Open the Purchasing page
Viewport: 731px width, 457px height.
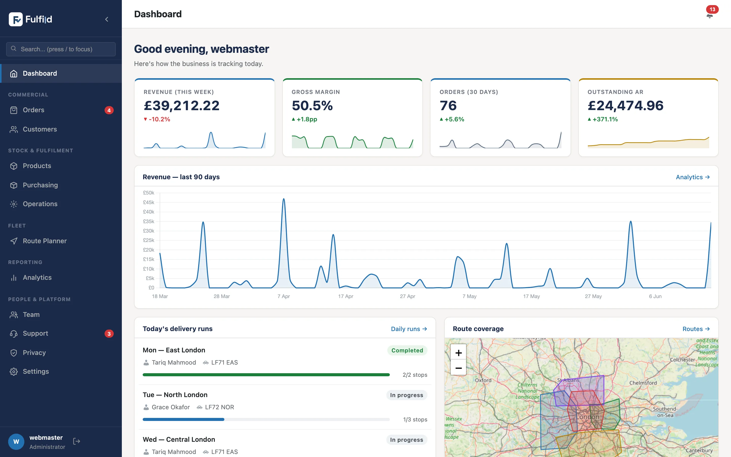(x=61, y=185)
